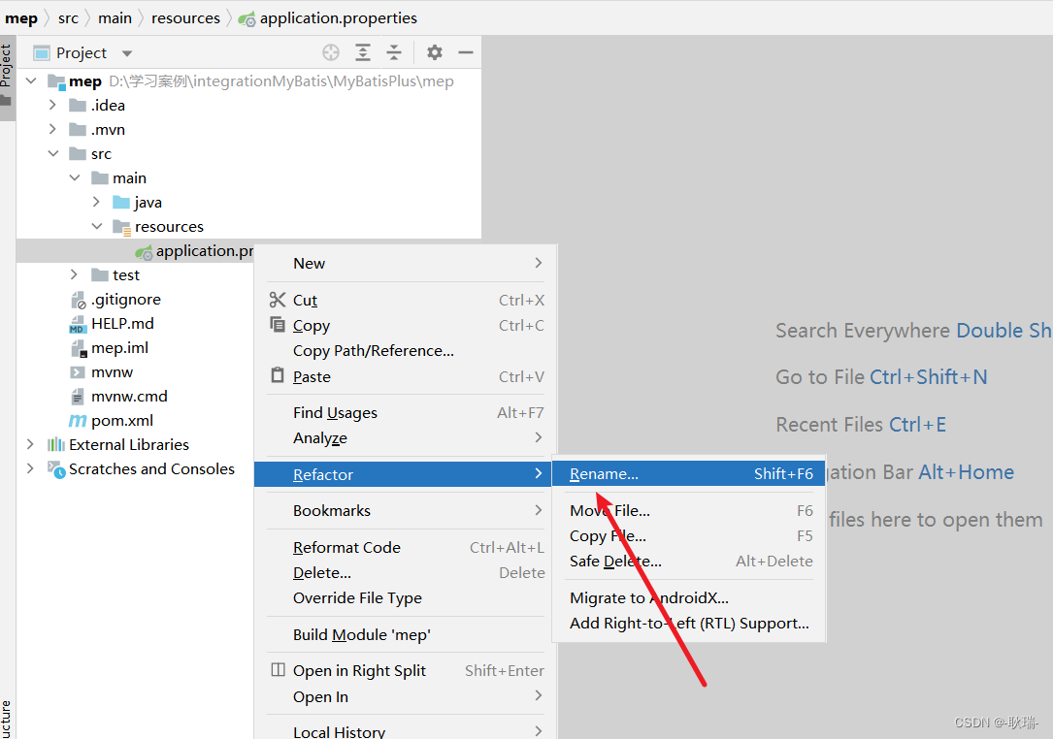
Task: Select Copy Path/Reference... menu entry
Action: point(406,350)
